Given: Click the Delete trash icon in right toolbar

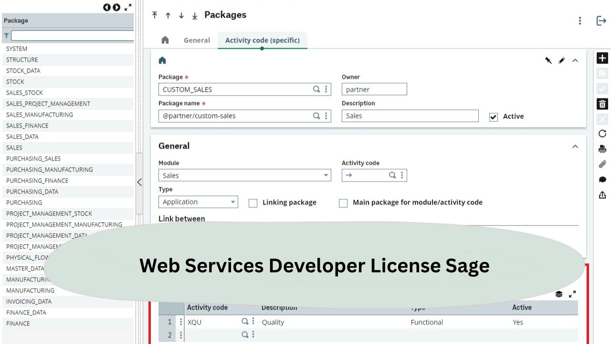Looking at the screenshot, I should coord(602,104).
